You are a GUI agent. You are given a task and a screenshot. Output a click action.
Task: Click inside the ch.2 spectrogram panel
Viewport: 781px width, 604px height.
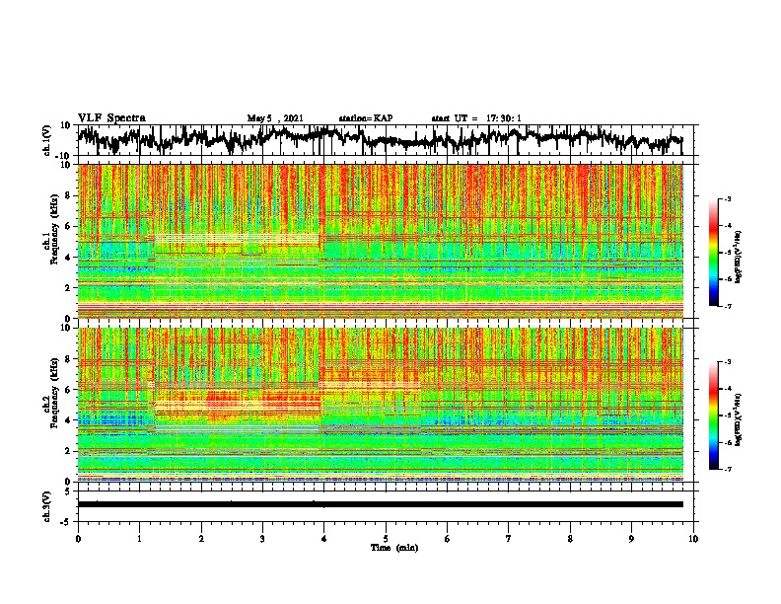381,405
